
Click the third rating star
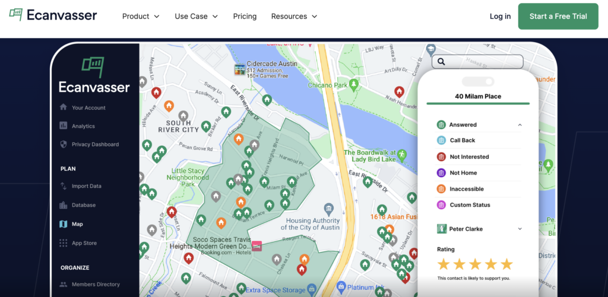[x=475, y=264]
